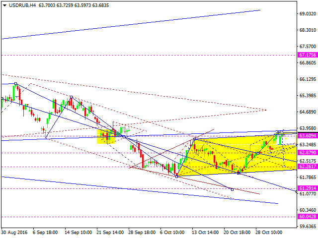The width and height of the screenshot is (318, 238).
Task: Select the anchor point at the 20 Oct low
Action: tap(238, 173)
